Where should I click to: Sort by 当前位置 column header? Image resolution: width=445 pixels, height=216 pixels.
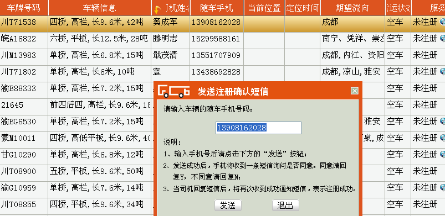[x=264, y=8]
